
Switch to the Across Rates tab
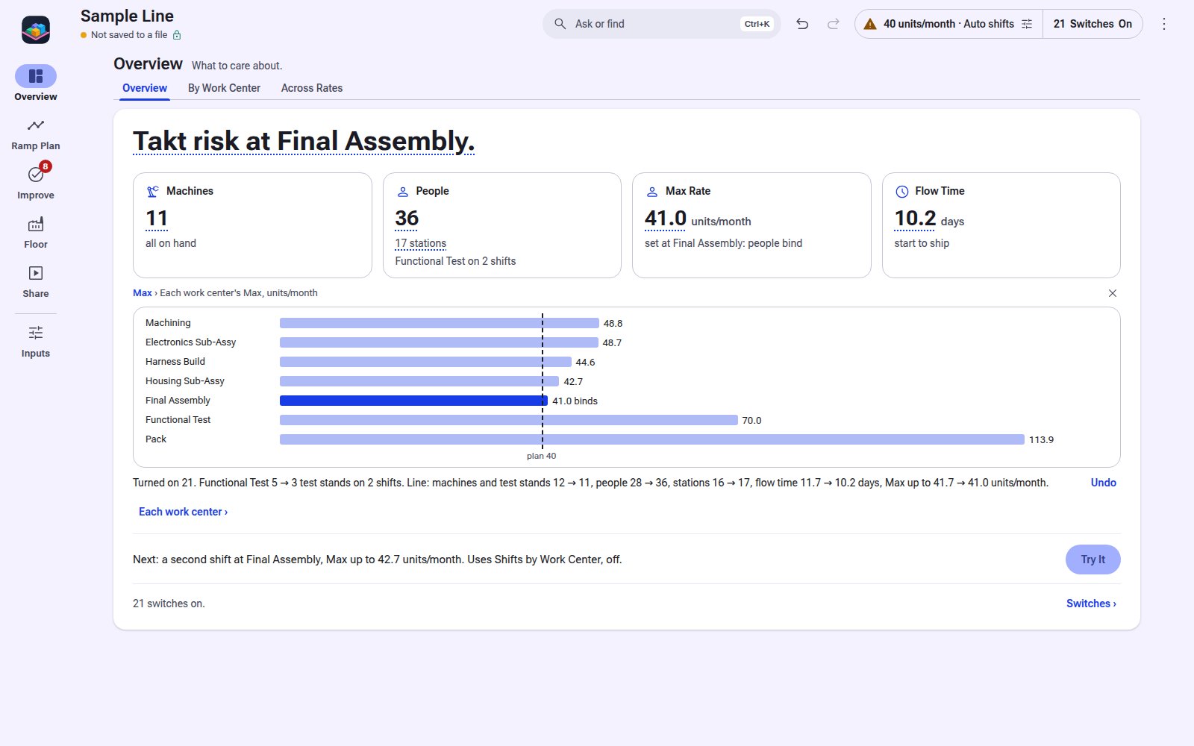312,88
